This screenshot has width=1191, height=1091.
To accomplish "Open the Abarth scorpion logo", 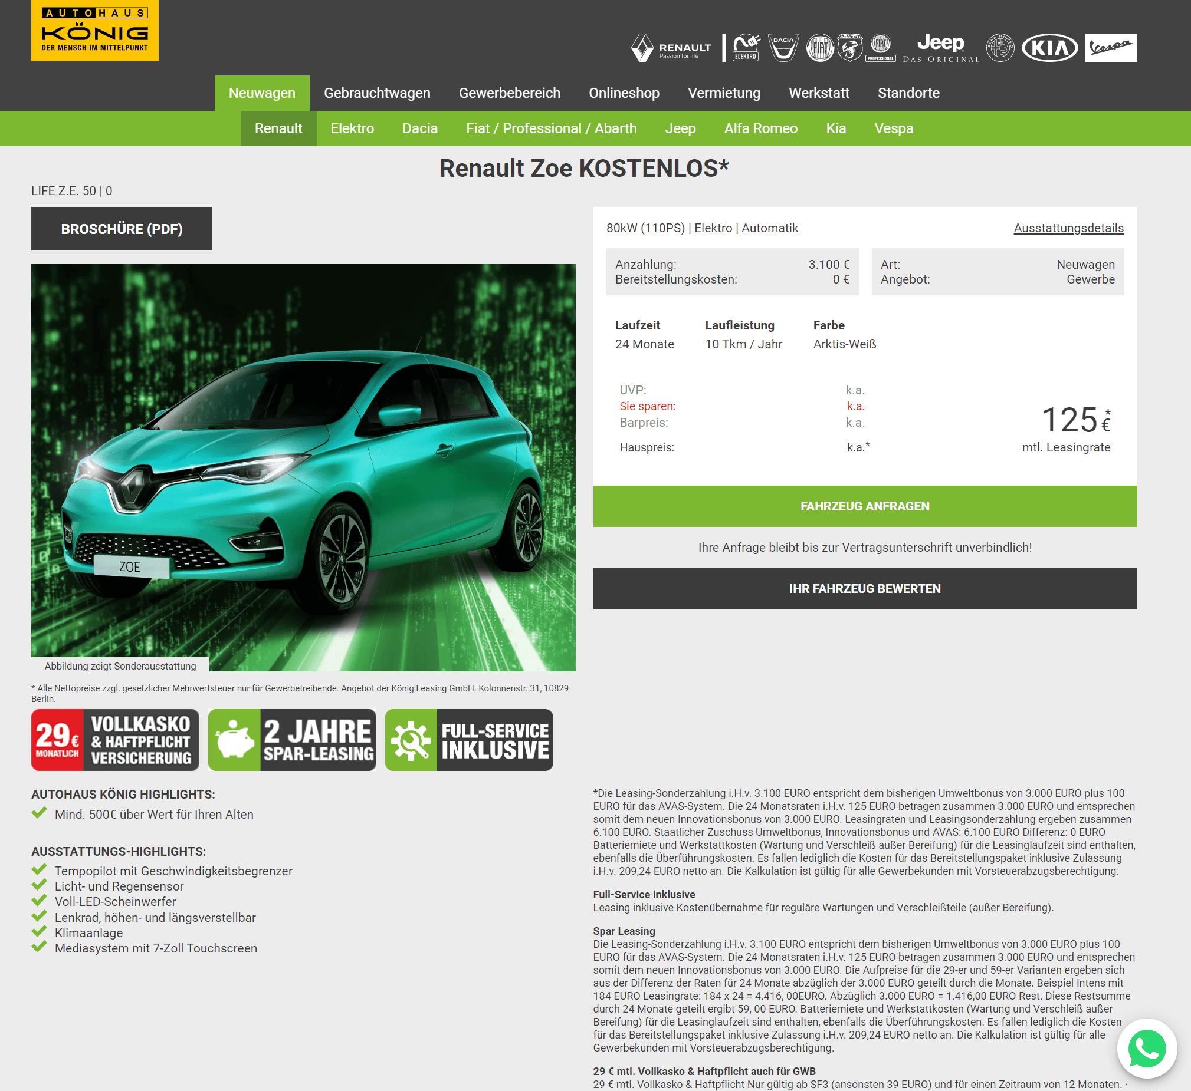I will pos(850,48).
